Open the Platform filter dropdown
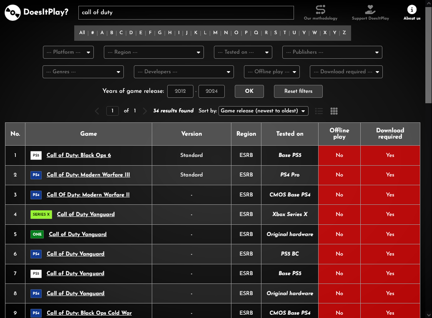The width and height of the screenshot is (432, 318). click(x=68, y=52)
